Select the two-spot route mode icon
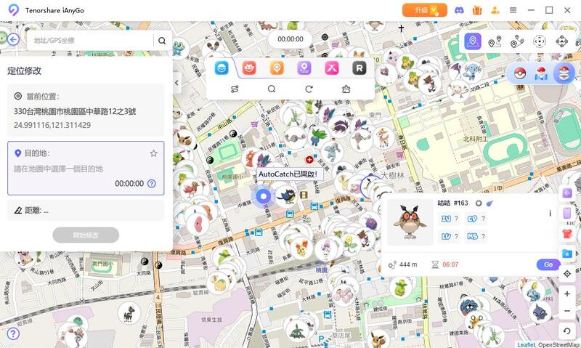The width and height of the screenshot is (581, 348). 495,41
